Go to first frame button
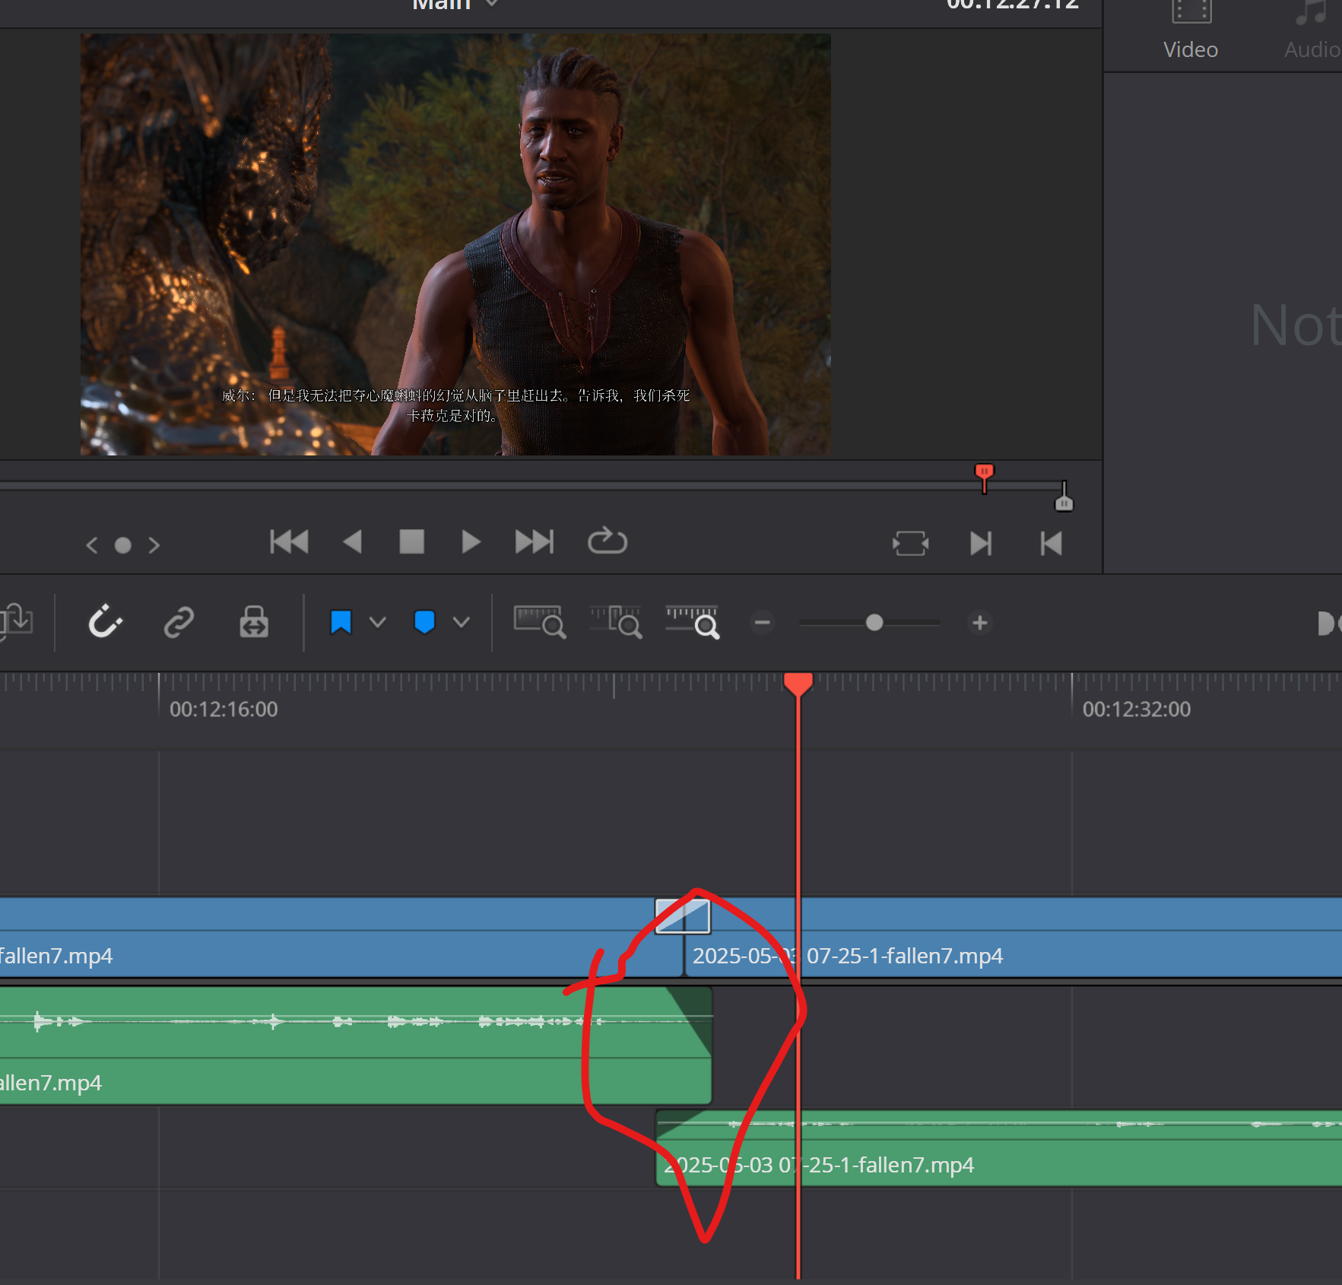This screenshot has height=1285, width=1342. point(289,542)
